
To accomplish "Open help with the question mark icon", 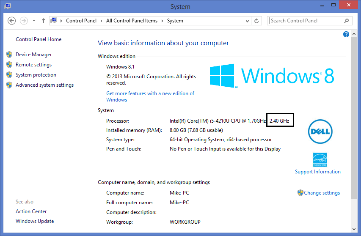I will coord(346,34).
